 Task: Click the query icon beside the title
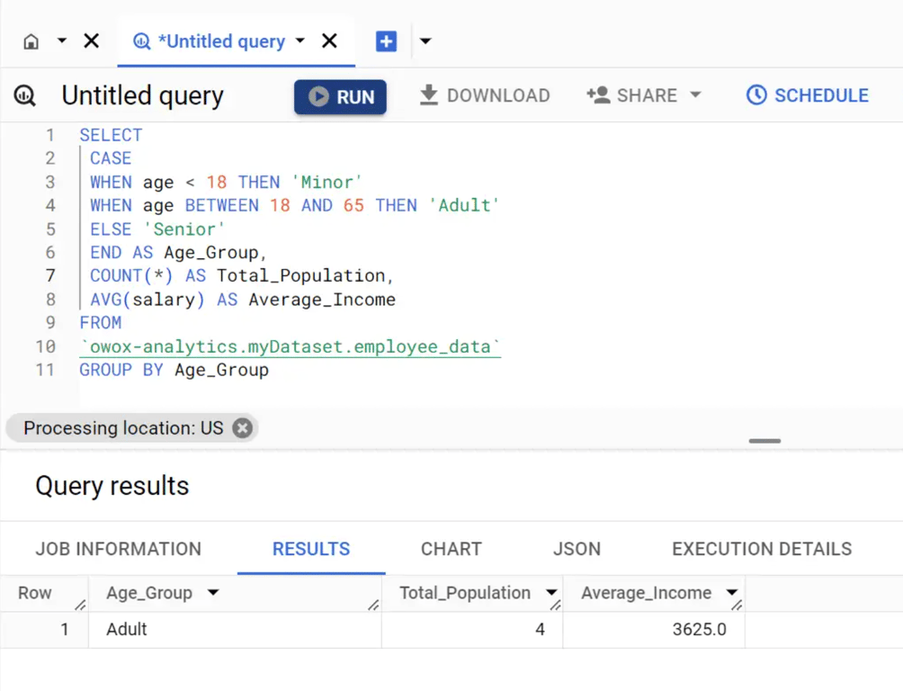pos(25,95)
